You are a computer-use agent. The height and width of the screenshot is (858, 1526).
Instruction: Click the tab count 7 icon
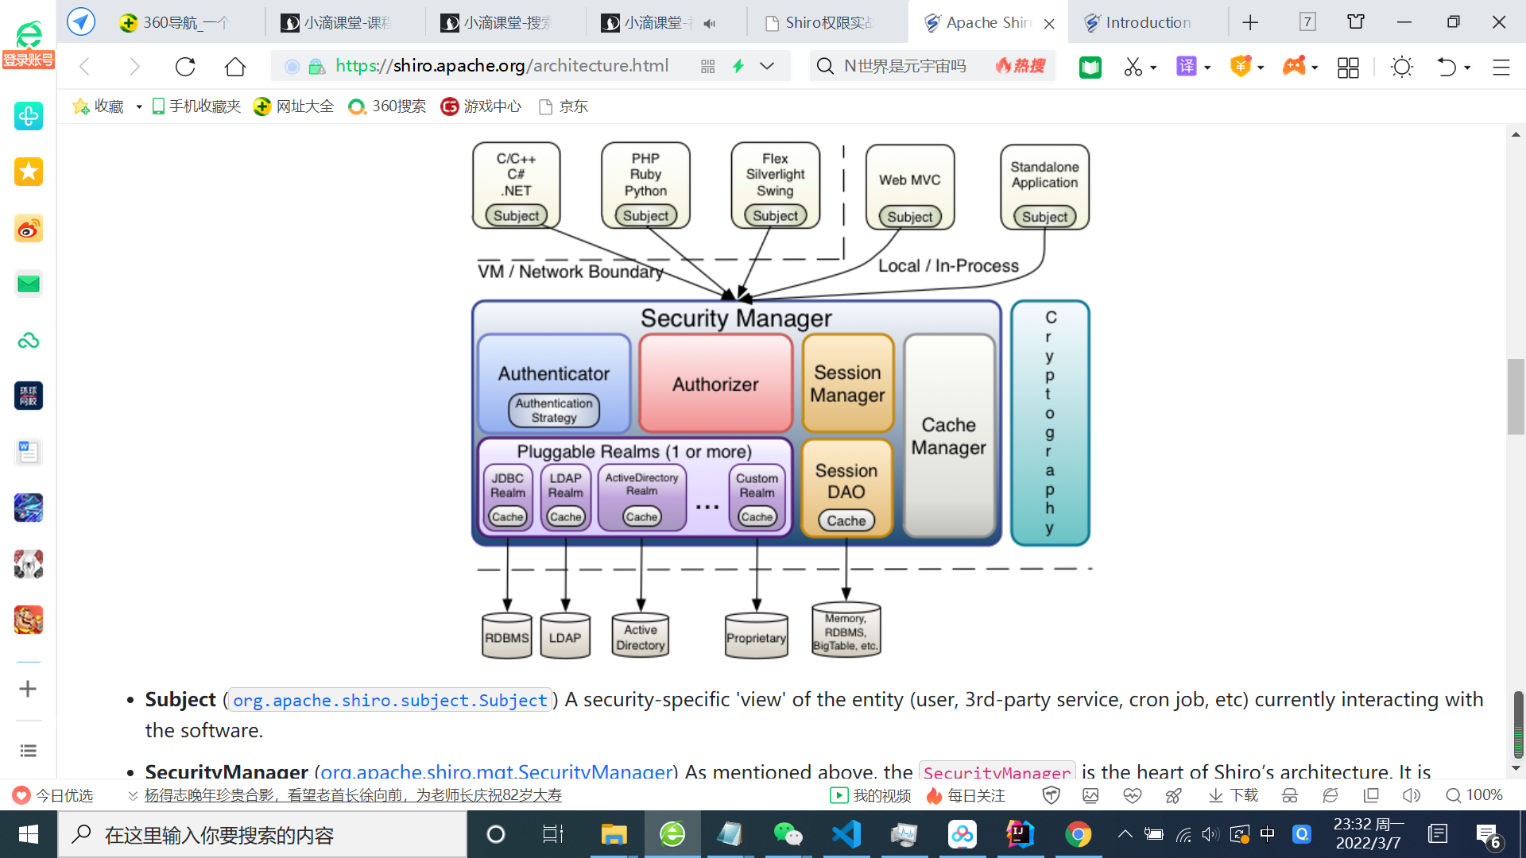tap(1307, 22)
